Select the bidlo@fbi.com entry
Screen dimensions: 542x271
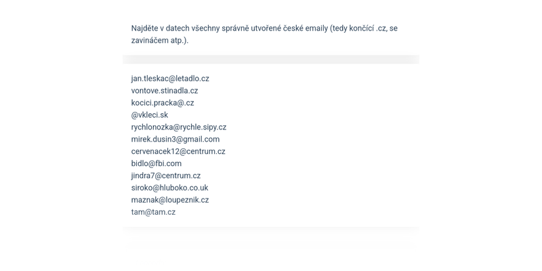coord(157,164)
